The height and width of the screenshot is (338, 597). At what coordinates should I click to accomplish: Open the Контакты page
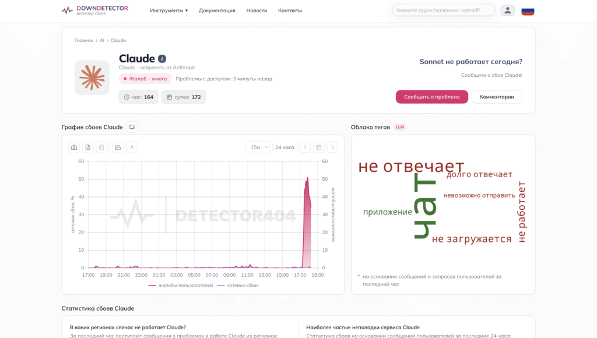290,10
